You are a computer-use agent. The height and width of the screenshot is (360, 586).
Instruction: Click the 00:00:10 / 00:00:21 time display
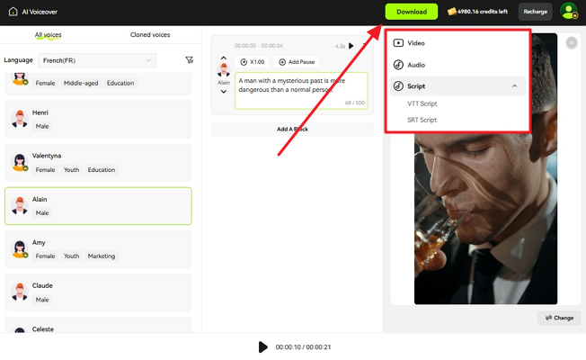click(303, 346)
